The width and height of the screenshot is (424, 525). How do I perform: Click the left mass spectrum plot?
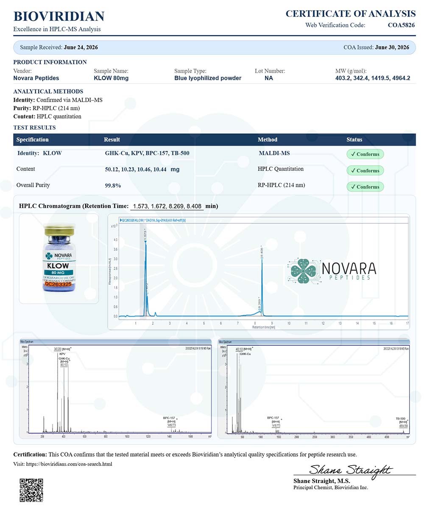[x=115, y=389]
